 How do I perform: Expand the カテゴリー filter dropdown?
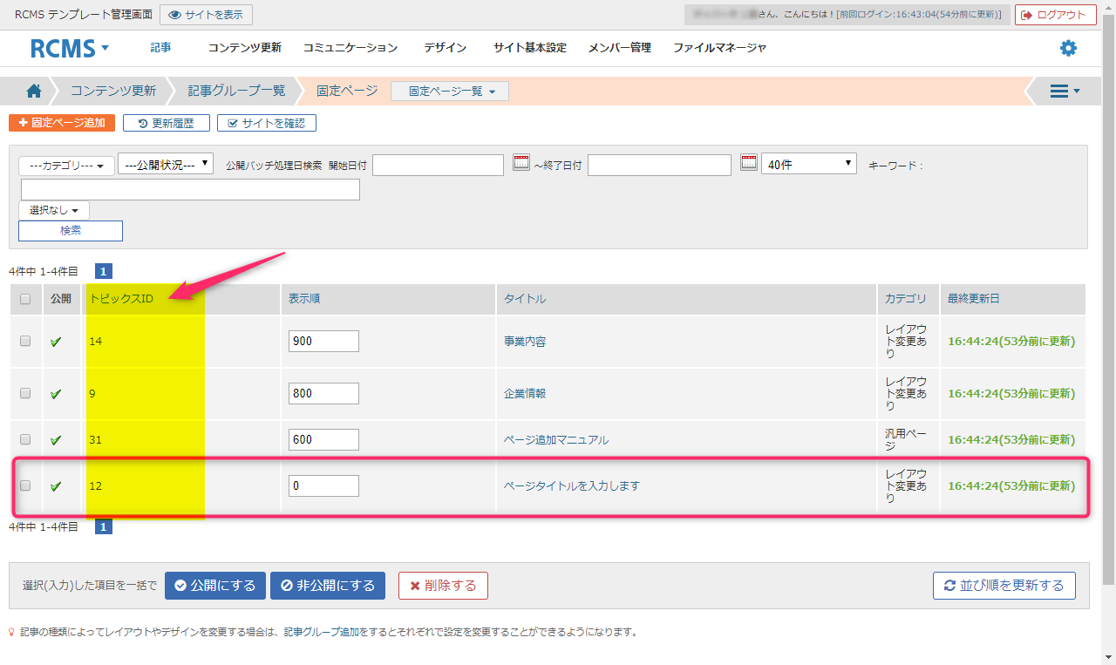66,166
